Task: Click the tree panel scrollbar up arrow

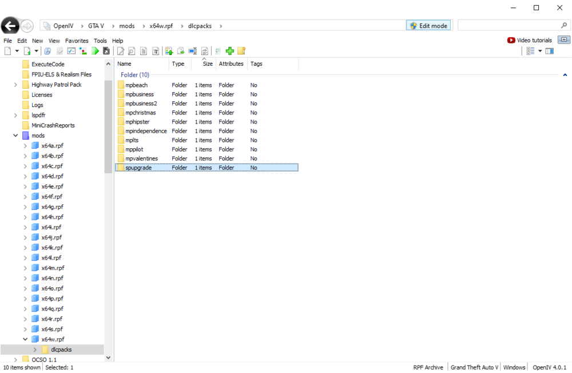Action: pos(108,64)
